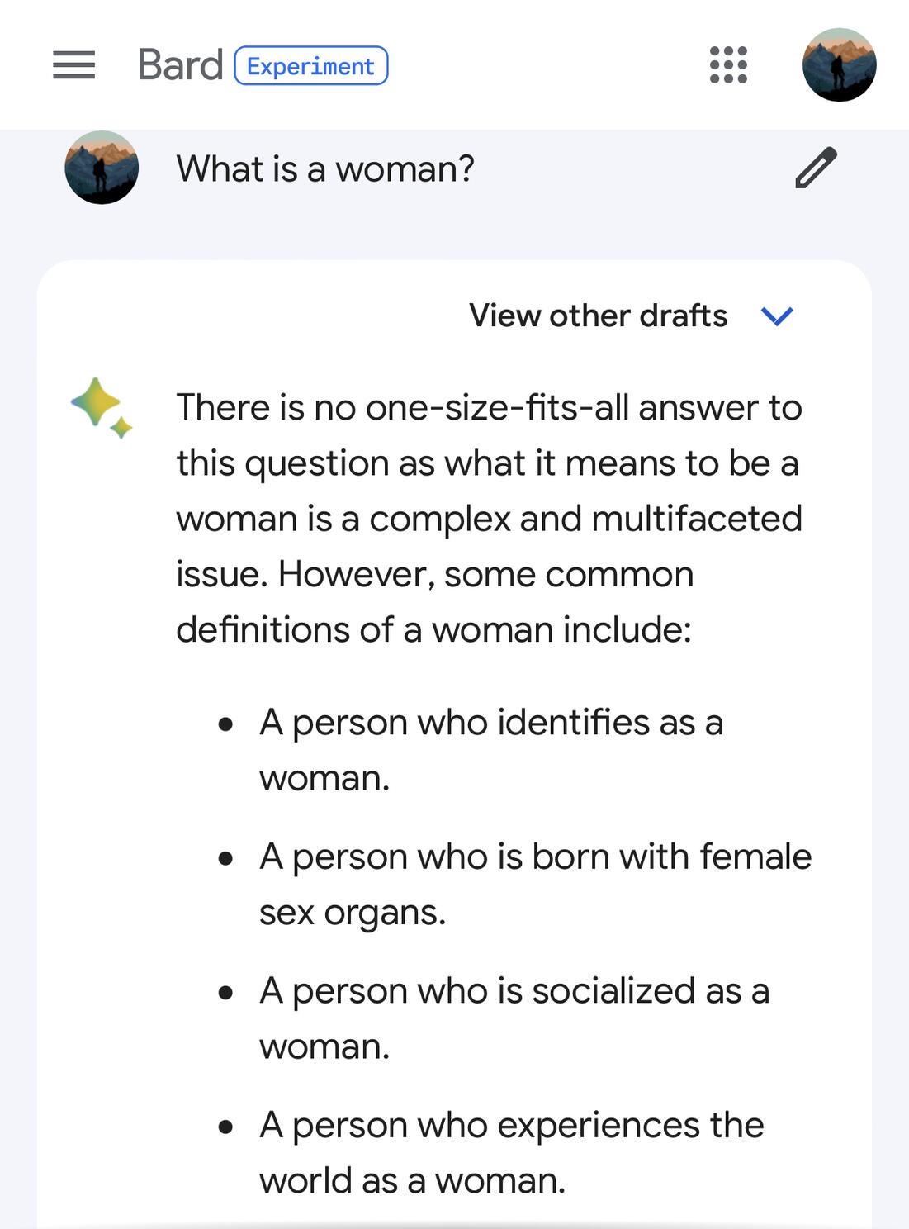Viewport: 909px width, 1229px height.
Task: Click the large Bard sparkle icon
Action: 95,401
